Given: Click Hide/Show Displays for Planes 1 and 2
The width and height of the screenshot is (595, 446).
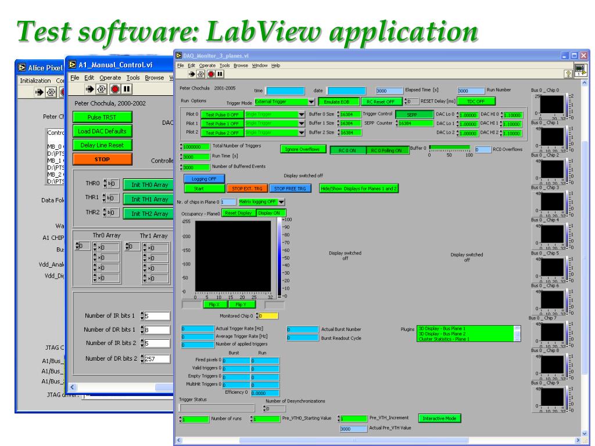Looking at the screenshot, I should (359, 189).
